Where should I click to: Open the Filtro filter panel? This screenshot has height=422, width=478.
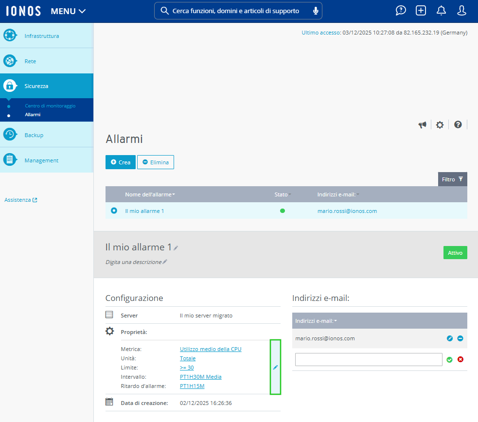click(452, 179)
